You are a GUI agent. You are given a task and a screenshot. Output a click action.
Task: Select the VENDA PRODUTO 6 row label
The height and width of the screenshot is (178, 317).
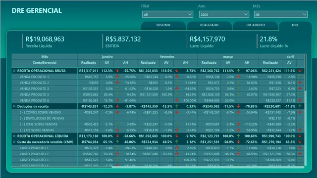pos(34,101)
